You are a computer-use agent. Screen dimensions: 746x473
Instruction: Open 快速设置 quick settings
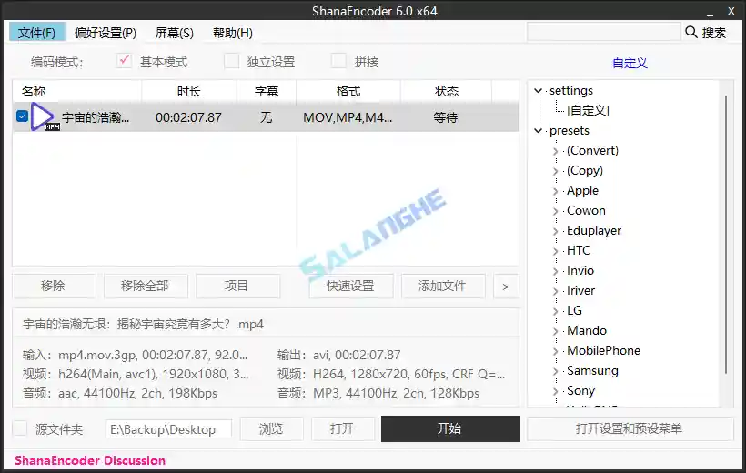[x=350, y=286]
